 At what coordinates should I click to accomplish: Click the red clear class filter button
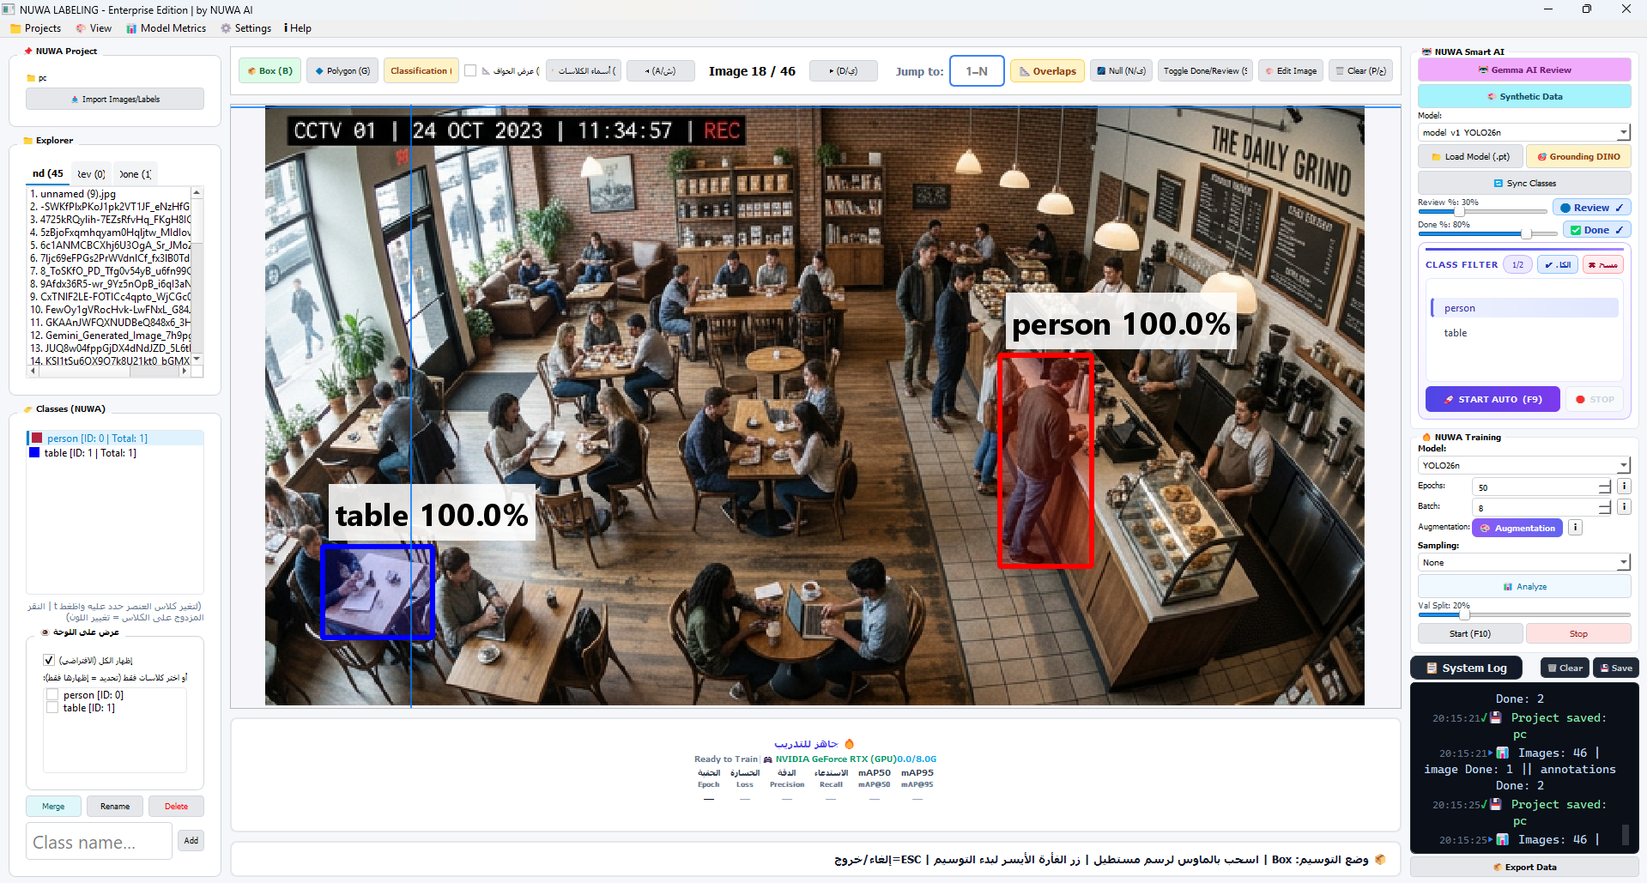pos(1603,265)
